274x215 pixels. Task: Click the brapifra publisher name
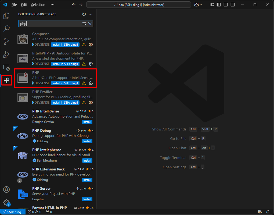tap(38, 199)
